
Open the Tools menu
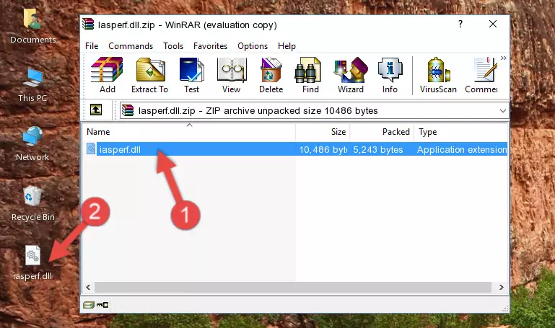click(x=173, y=46)
